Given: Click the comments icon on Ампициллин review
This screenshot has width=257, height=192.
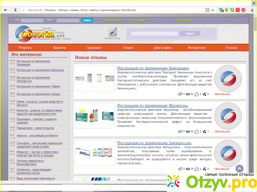Looking at the screenshot, I should click(x=180, y=169).
